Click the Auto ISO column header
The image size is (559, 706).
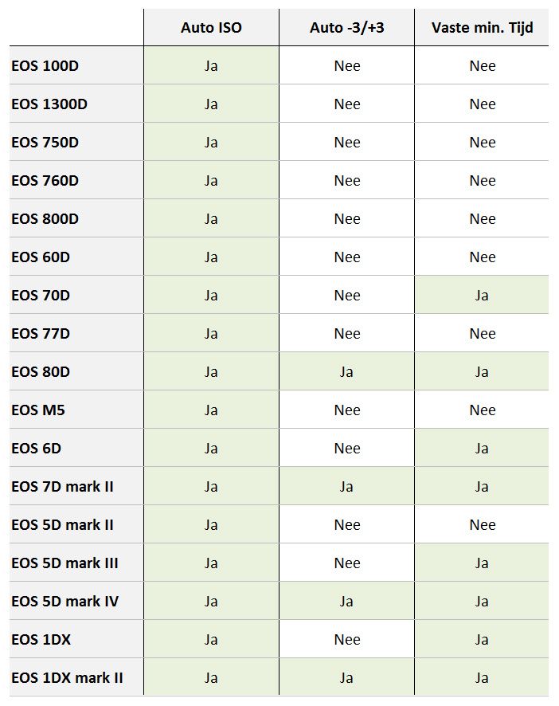point(211,28)
